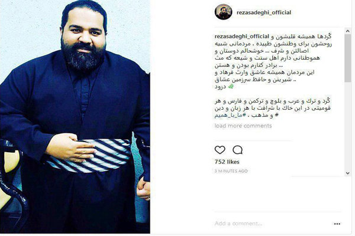The width and height of the screenshot is (355, 236).
Task: Click the green leaf emoji beside درود
Action: click(x=231, y=87)
